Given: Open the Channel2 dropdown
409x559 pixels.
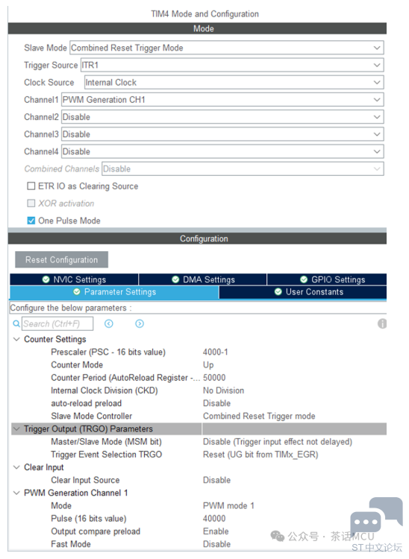Looking at the screenshot, I should (222, 117).
